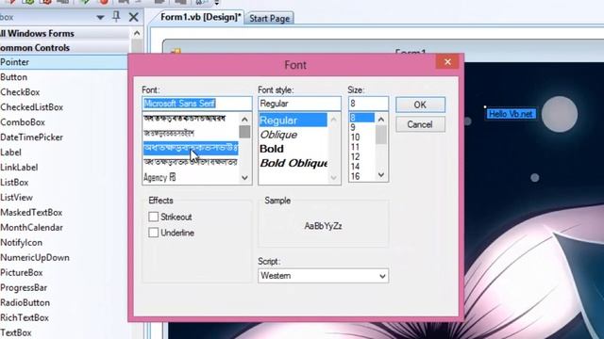Close the Font dialog window

447,62
